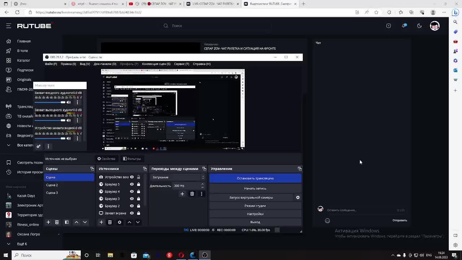Move the source up in the Источники list

[129, 222]
